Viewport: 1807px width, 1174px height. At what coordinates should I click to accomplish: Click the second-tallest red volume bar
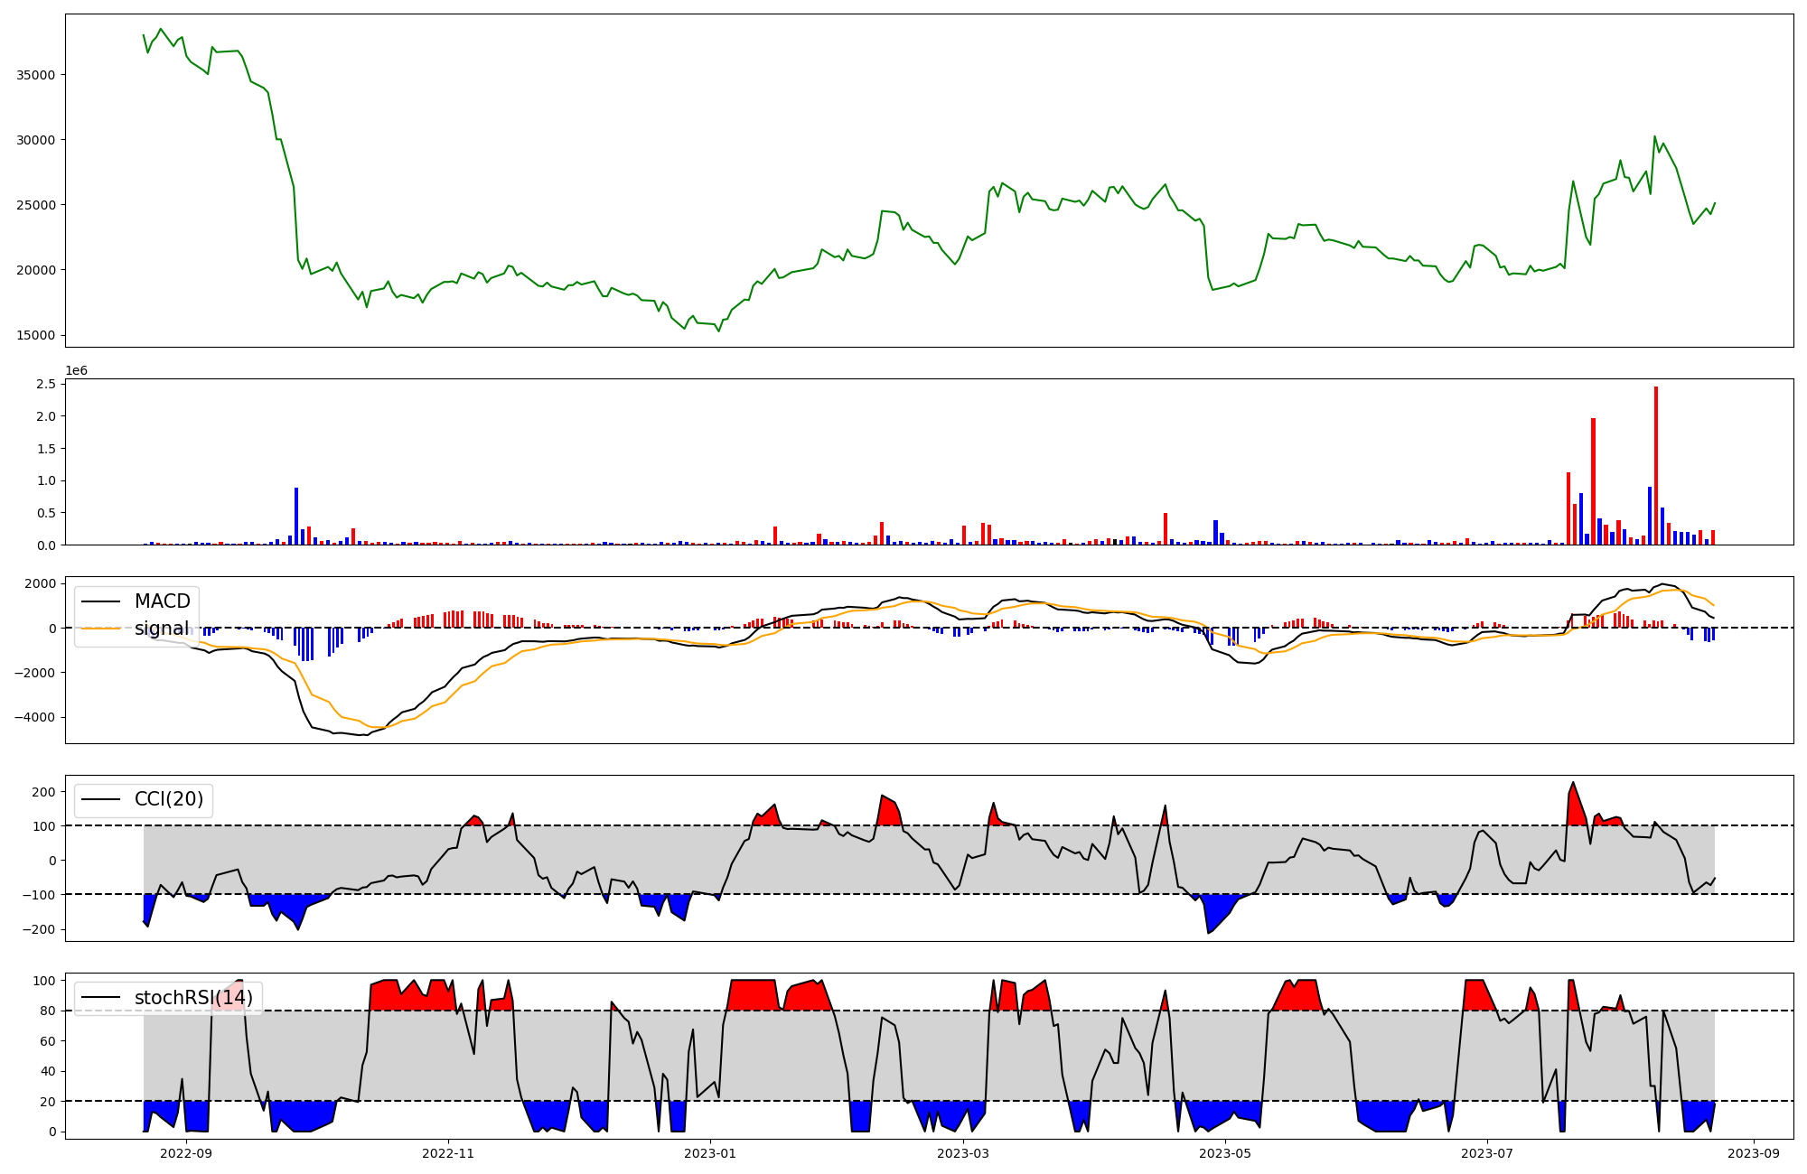pos(1593,481)
